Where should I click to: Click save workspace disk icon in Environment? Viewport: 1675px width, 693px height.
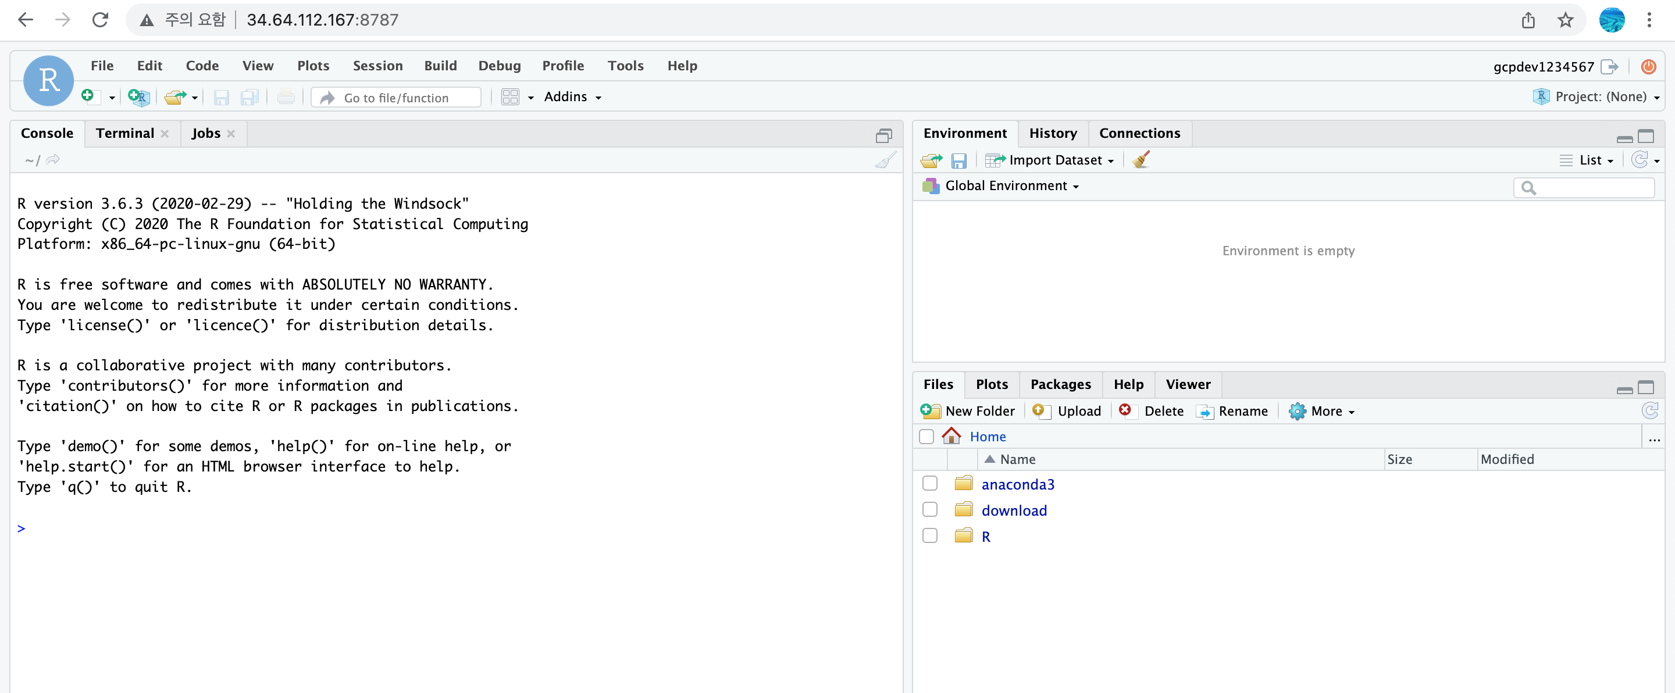[x=958, y=160]
